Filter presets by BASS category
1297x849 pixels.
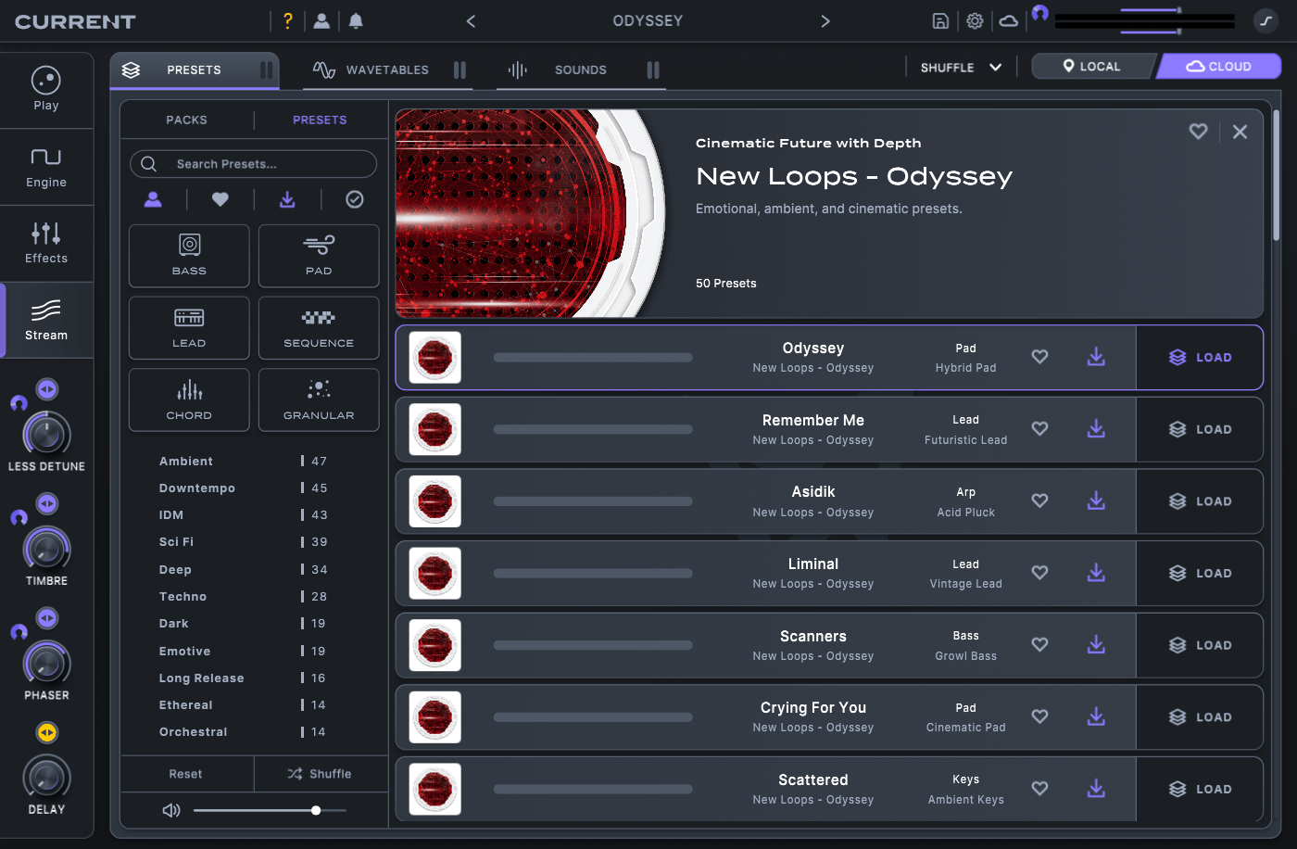click(x=189, y=256)
